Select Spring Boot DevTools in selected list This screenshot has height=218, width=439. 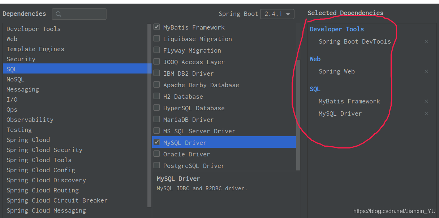[x=355, y=41]
